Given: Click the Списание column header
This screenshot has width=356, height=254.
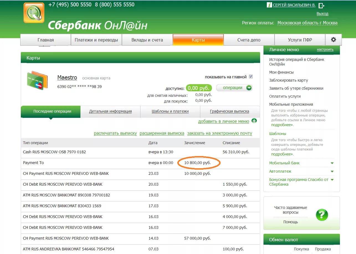Looking at the screenshot, I should pyautogui.click(x=231, y=143).
